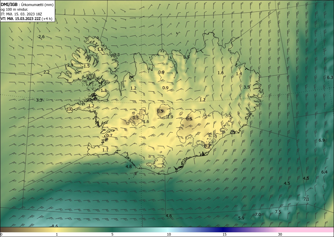Click the 6.9 precipitation value label
Screen dimensions: 334x237
(322, 140)
